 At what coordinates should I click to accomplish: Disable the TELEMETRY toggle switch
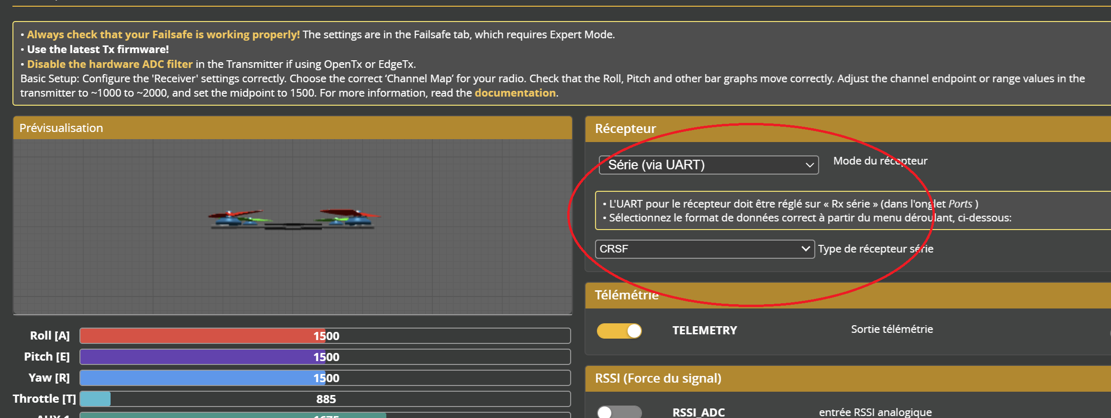(x=619, y=331)
